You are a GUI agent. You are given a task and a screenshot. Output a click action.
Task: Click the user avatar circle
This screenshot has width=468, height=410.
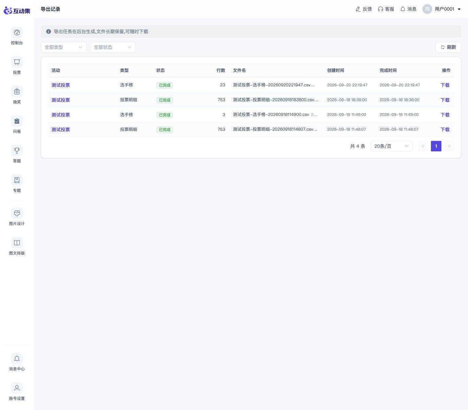click(x=427, y=9)
